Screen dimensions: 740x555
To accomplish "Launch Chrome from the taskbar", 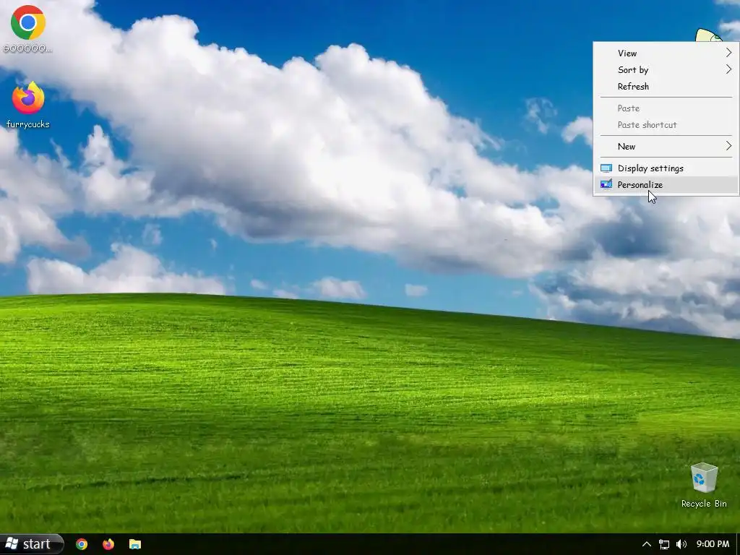I will point(82,544).
